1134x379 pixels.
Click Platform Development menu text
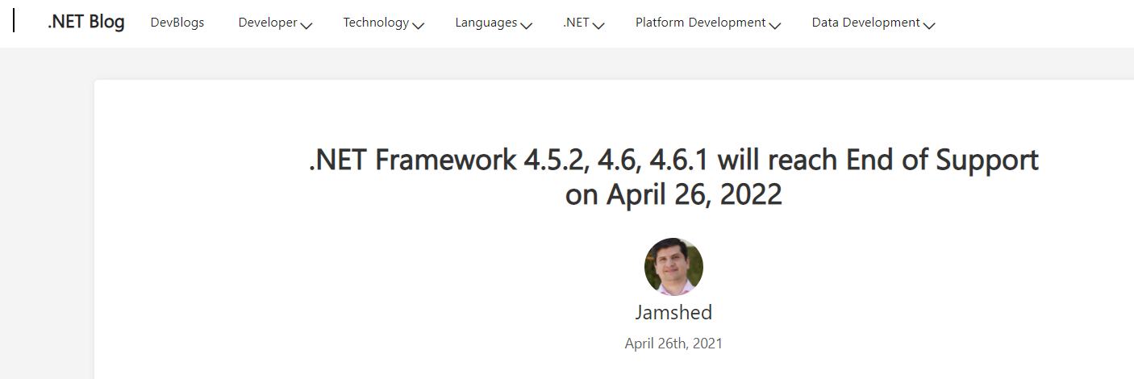click(x=700, y=23)
